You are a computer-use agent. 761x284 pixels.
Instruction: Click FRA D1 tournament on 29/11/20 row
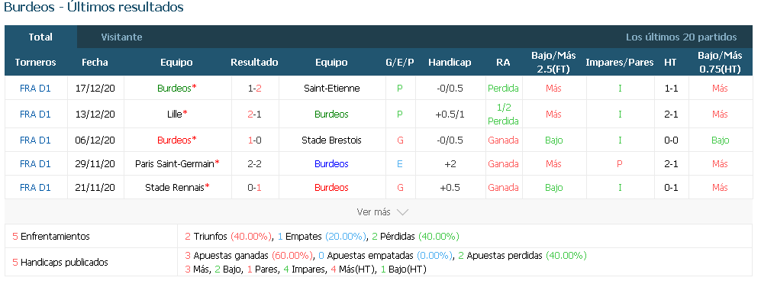(x=35, y=164)
